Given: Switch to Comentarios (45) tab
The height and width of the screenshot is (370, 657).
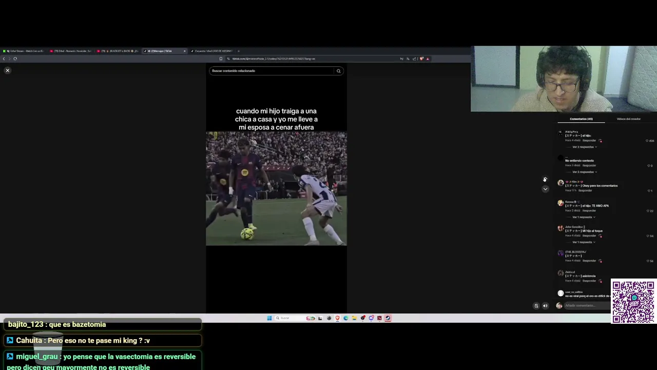Looking at the screenshot, I should 581,119.
